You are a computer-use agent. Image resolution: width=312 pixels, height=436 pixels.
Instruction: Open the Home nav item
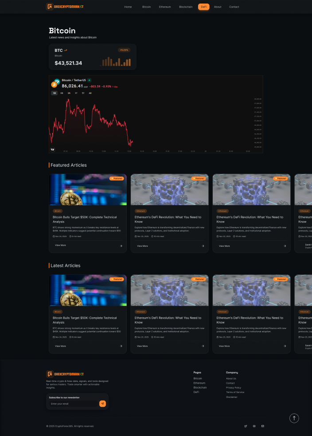point(128,7)
